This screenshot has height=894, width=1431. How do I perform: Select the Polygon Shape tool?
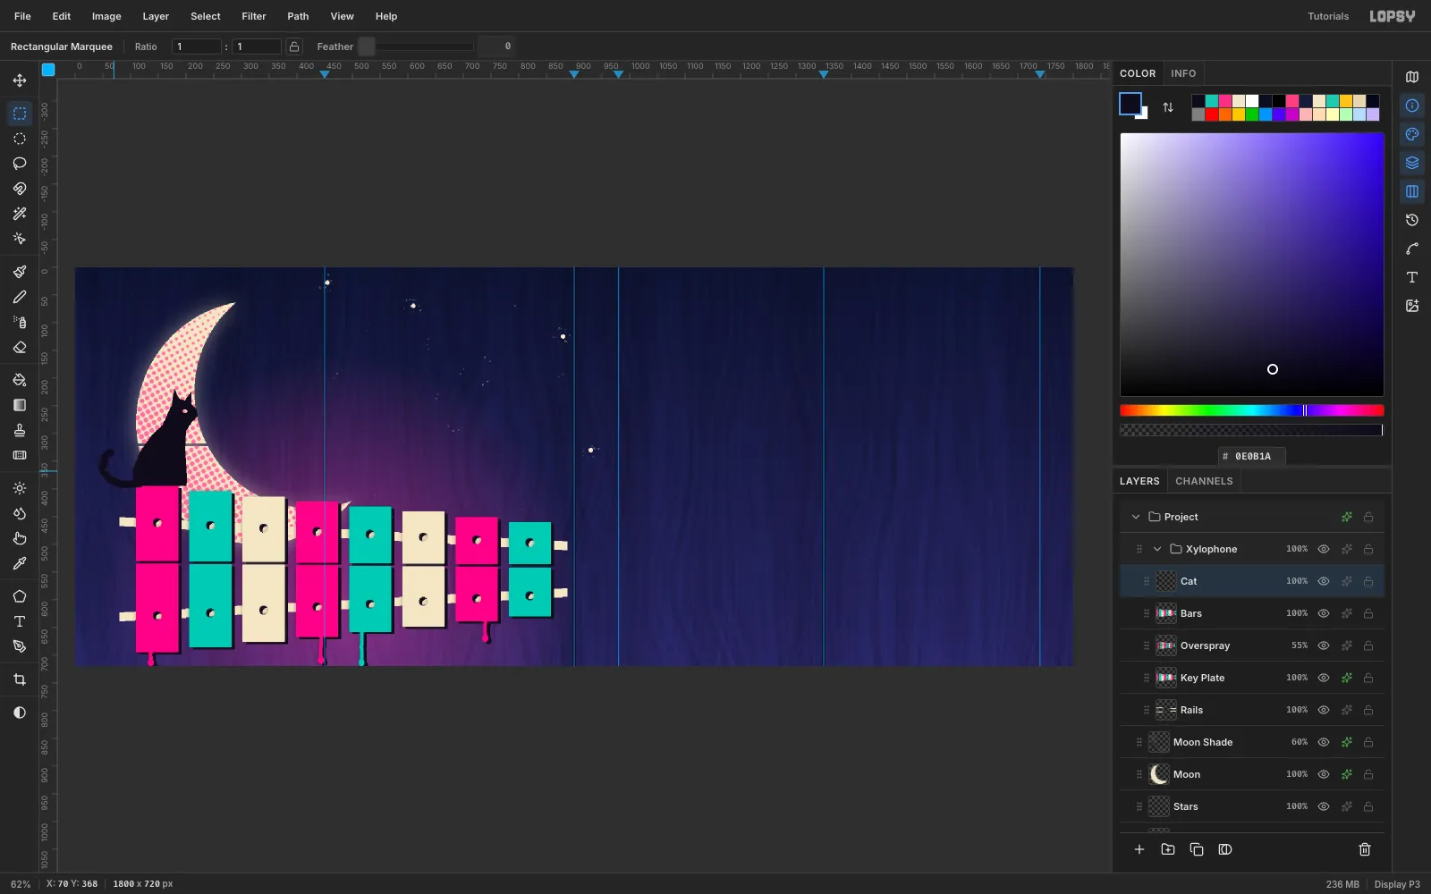pyautogui.click(x=20, y=596)
